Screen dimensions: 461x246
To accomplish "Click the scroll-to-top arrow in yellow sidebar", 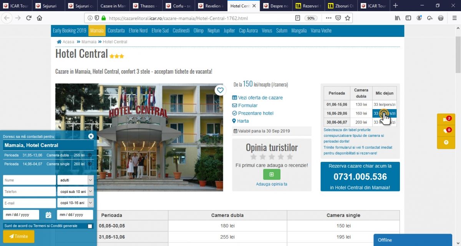I will [446, 142].
